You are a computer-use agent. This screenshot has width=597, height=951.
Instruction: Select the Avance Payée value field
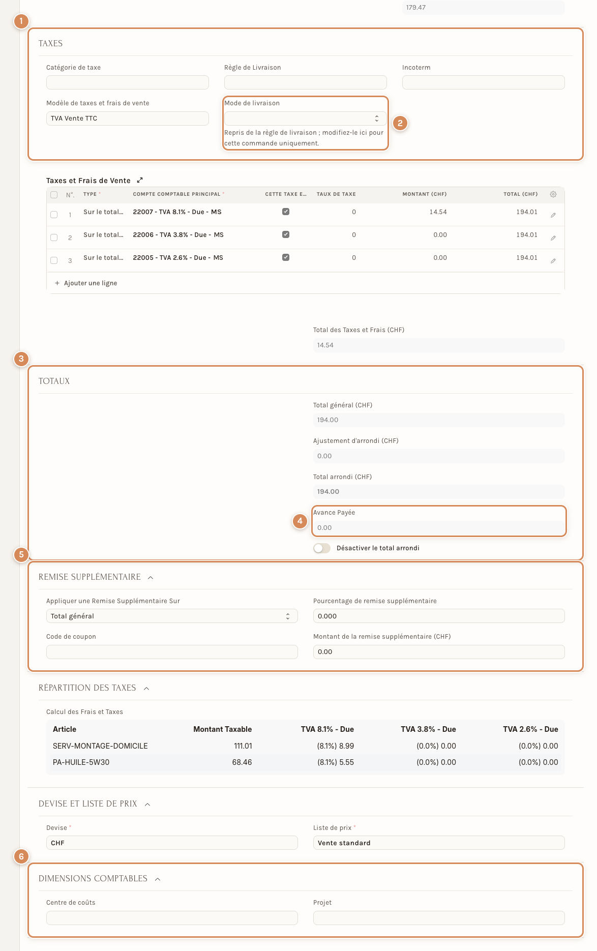click(439, 528)
